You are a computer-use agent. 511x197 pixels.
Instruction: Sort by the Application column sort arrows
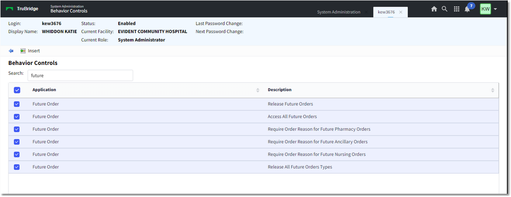click(x=258, y=90)
